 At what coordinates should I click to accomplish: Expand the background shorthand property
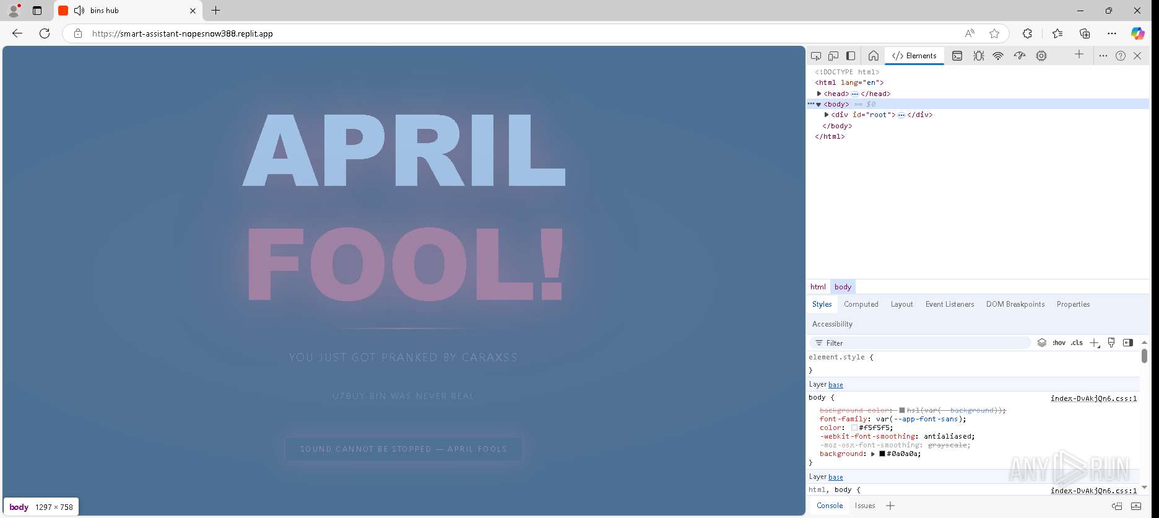[873, 454]
